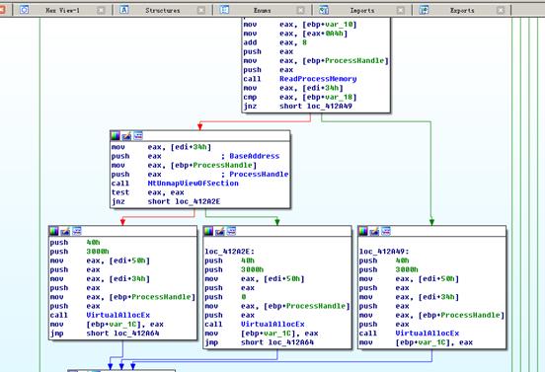545x372 pixels.
Task: Click color icon on bottom-left VirtualAllocEx node
Action: pos(54,231)
